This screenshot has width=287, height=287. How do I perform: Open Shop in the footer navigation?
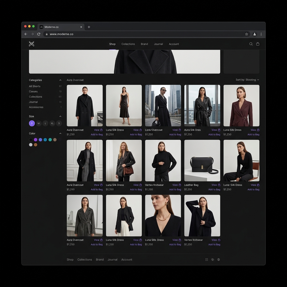(x=70, y=260)
